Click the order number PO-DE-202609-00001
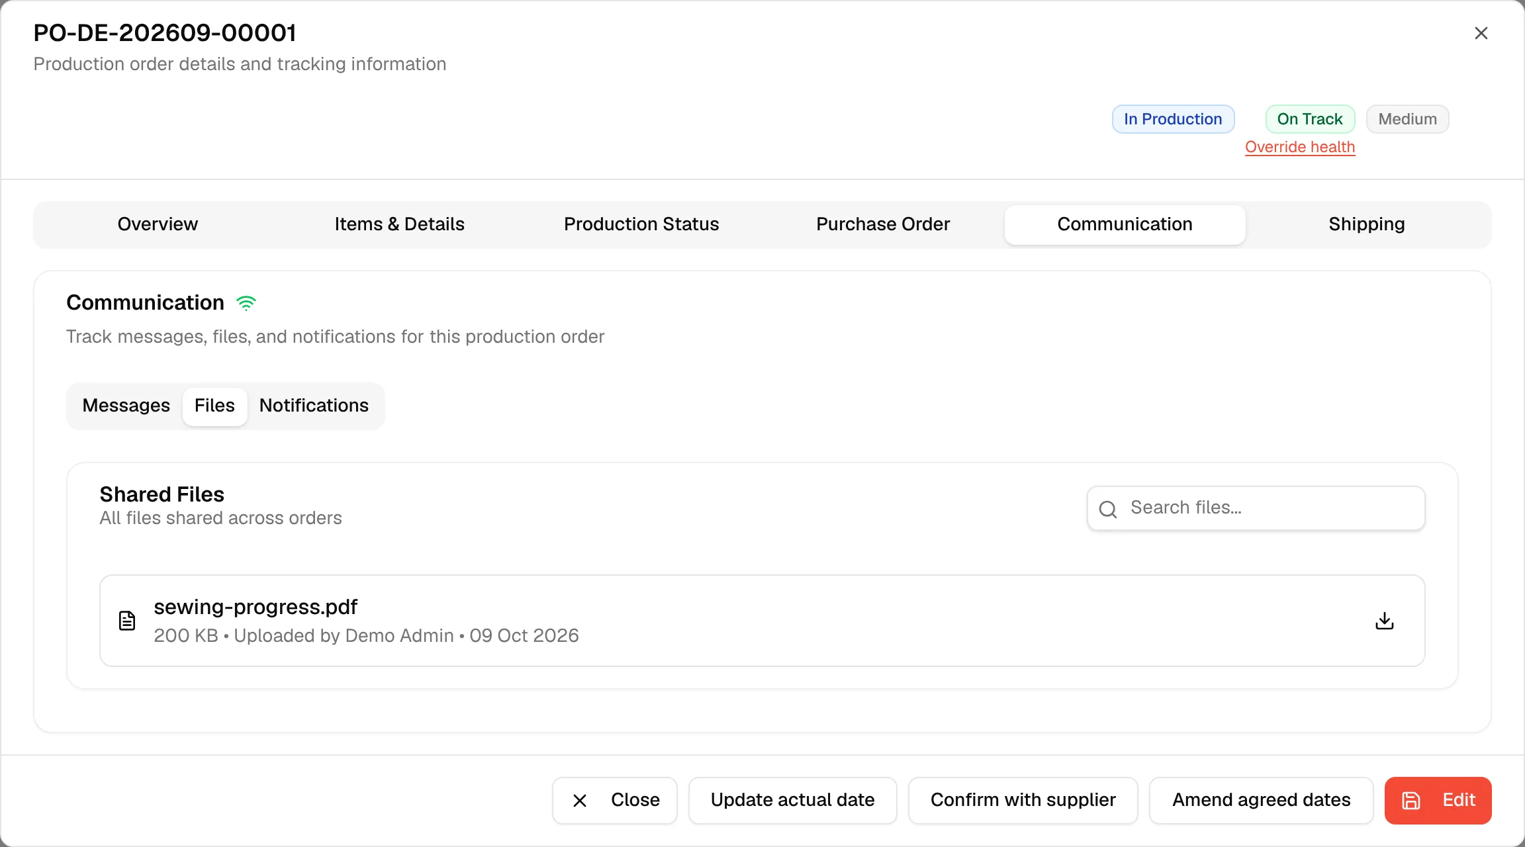The width and height of the screenshot is (1525, 847). (x=165, y=32)
